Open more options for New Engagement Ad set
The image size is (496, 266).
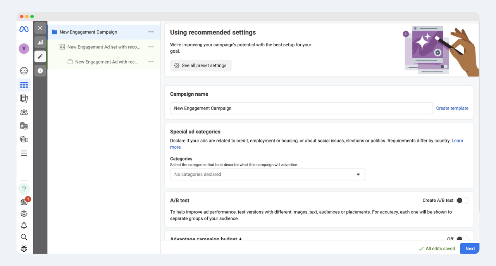(151, 47)
